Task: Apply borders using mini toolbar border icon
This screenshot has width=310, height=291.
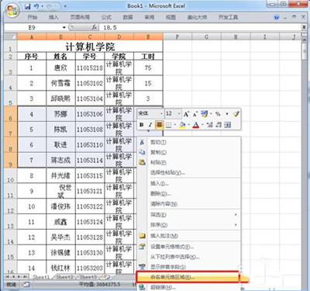Action: click(x=169, y=125)
